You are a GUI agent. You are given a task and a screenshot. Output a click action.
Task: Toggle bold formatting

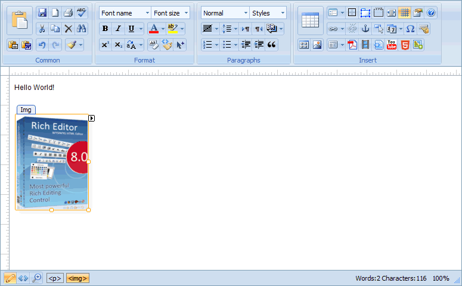pyautogui.click(x=105, y=29)
